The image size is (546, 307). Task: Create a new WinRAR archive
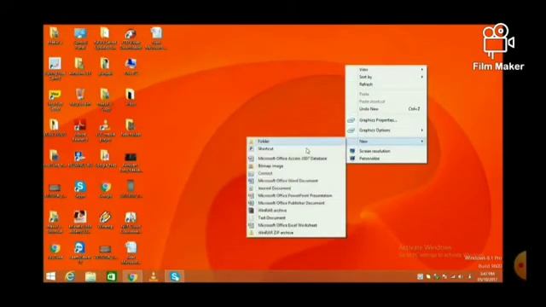[296, 211]
